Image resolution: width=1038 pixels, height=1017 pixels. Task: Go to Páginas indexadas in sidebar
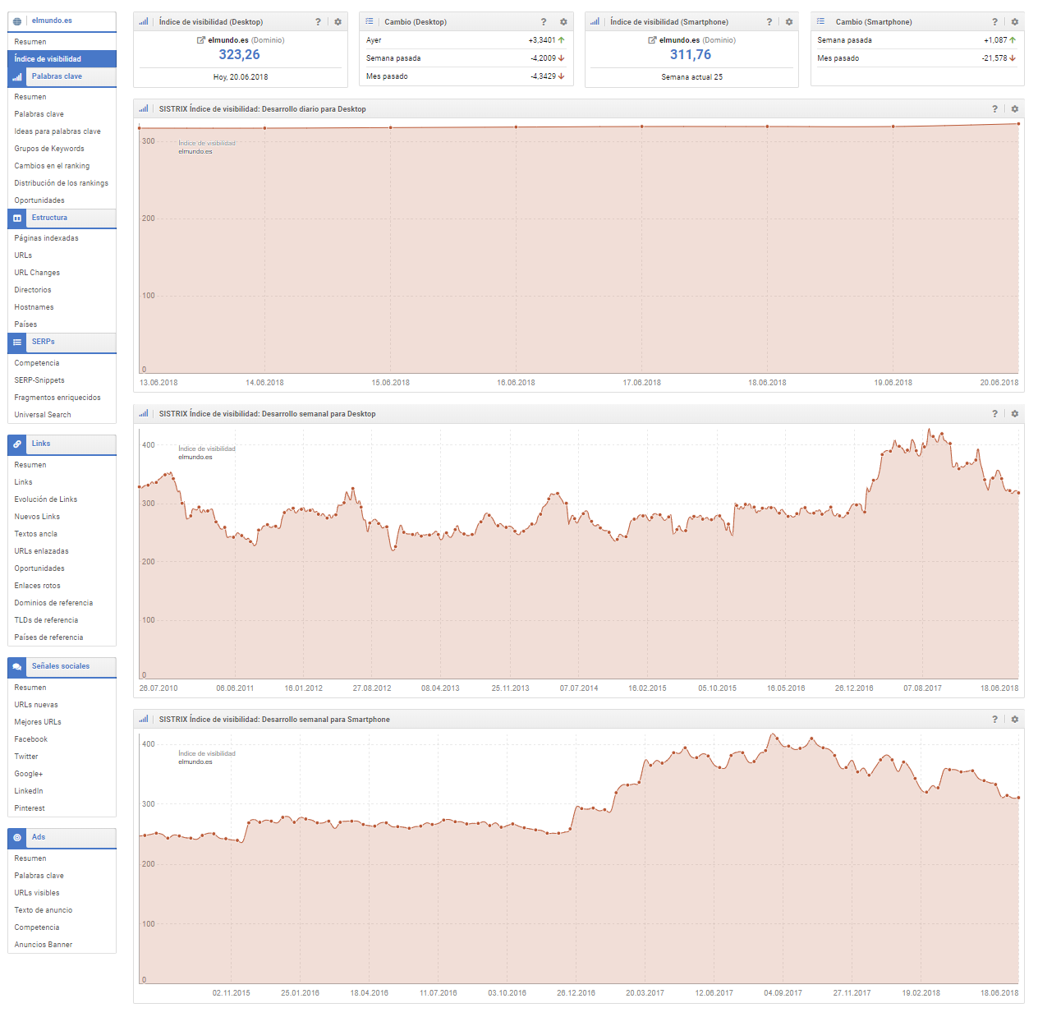click(46, 238)
